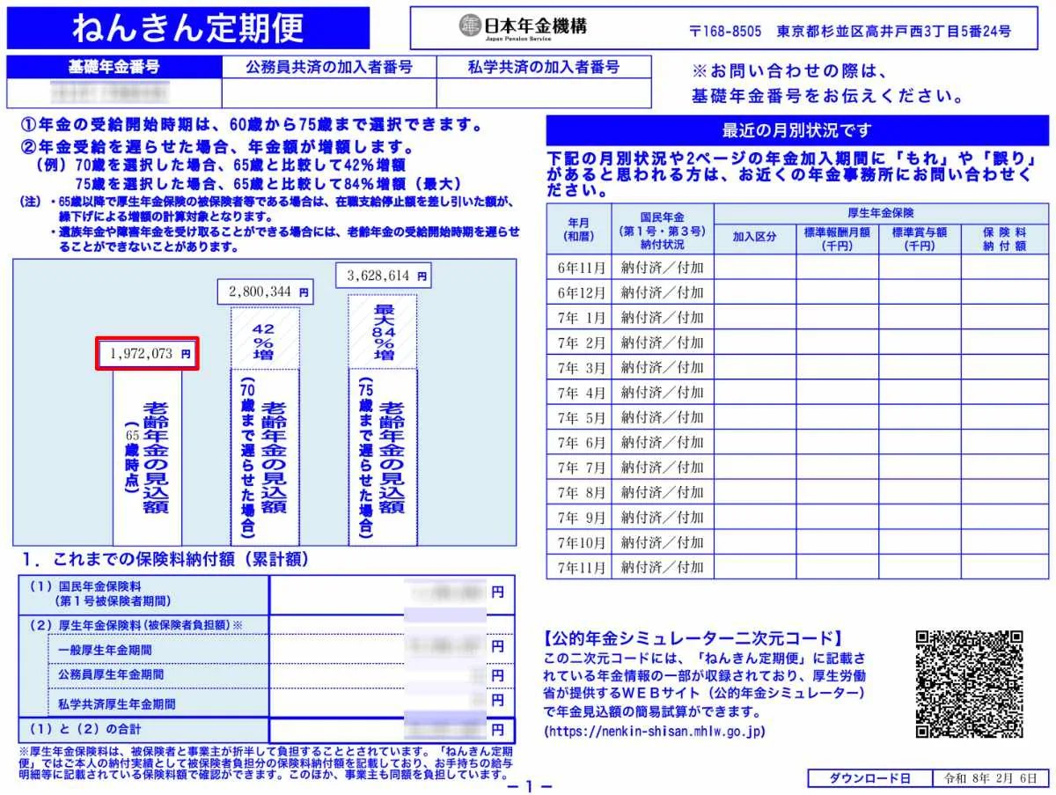
Task: Click the 公務員共済の加入者番号 header
Action: click(329, 67)
